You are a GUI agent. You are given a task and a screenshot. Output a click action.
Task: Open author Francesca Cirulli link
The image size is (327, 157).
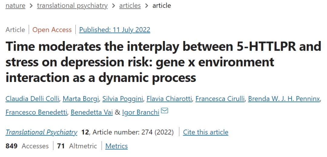point(220,99)
